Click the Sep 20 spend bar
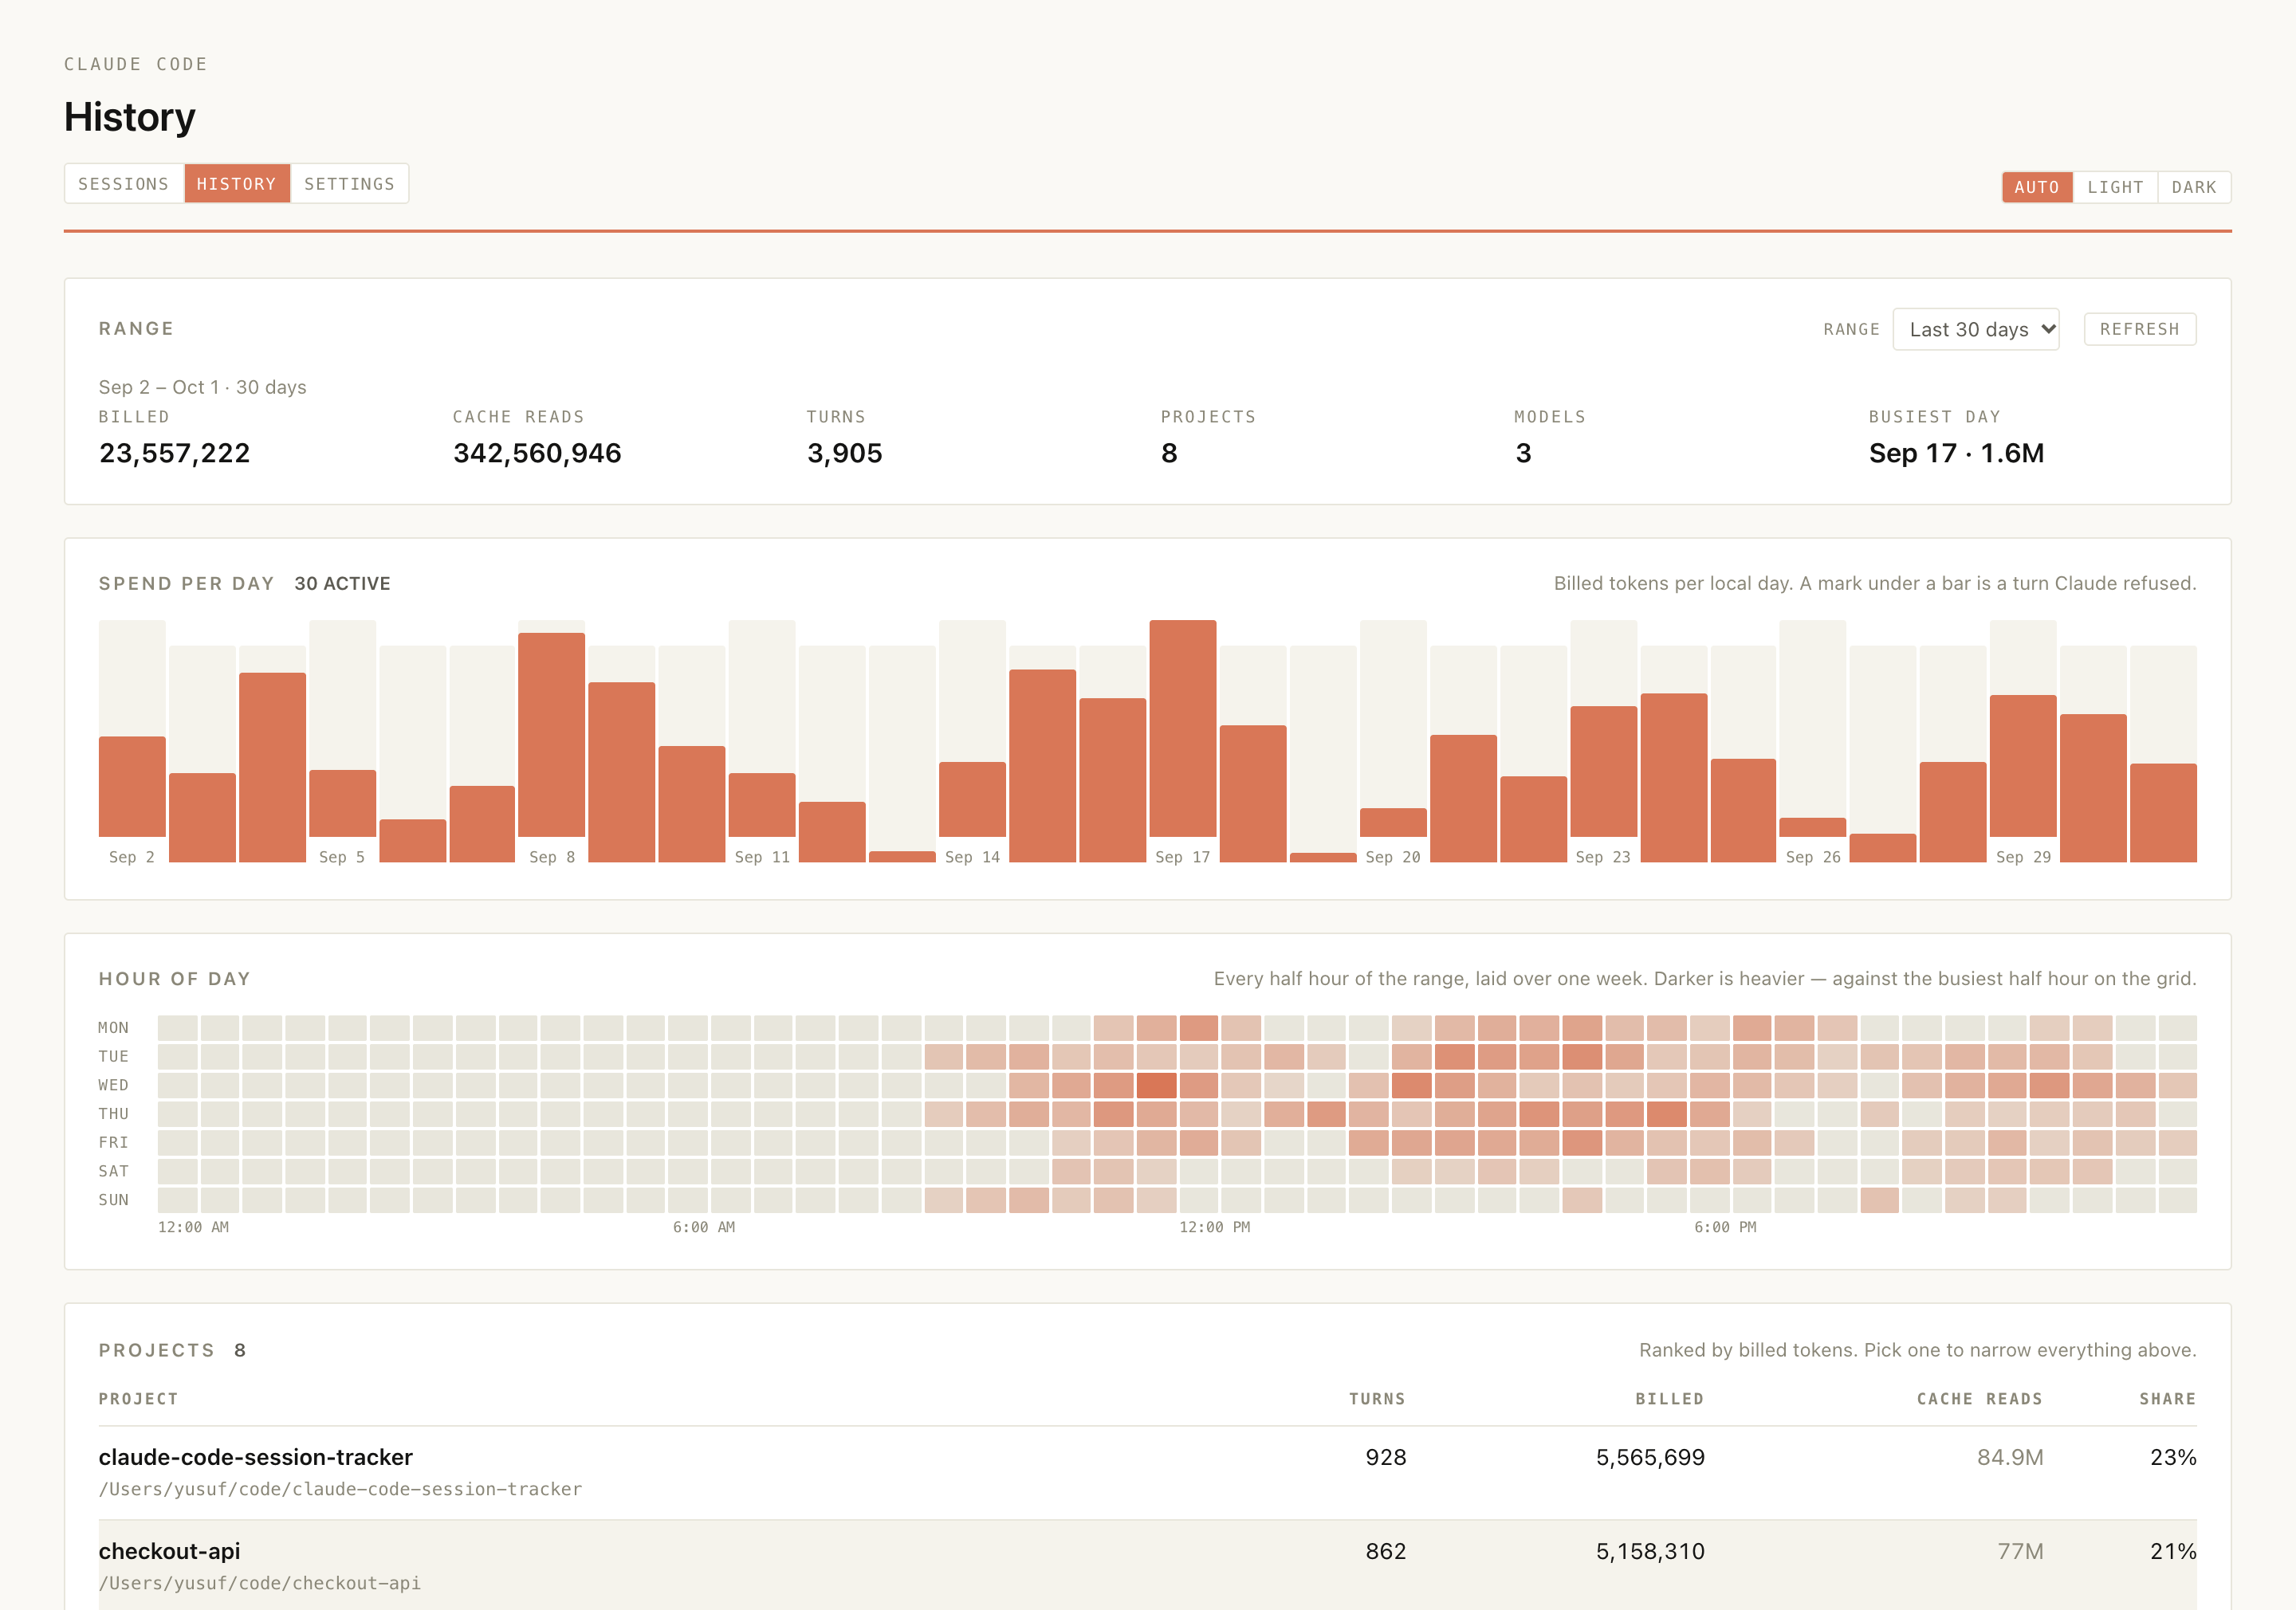 (1393, 822)
